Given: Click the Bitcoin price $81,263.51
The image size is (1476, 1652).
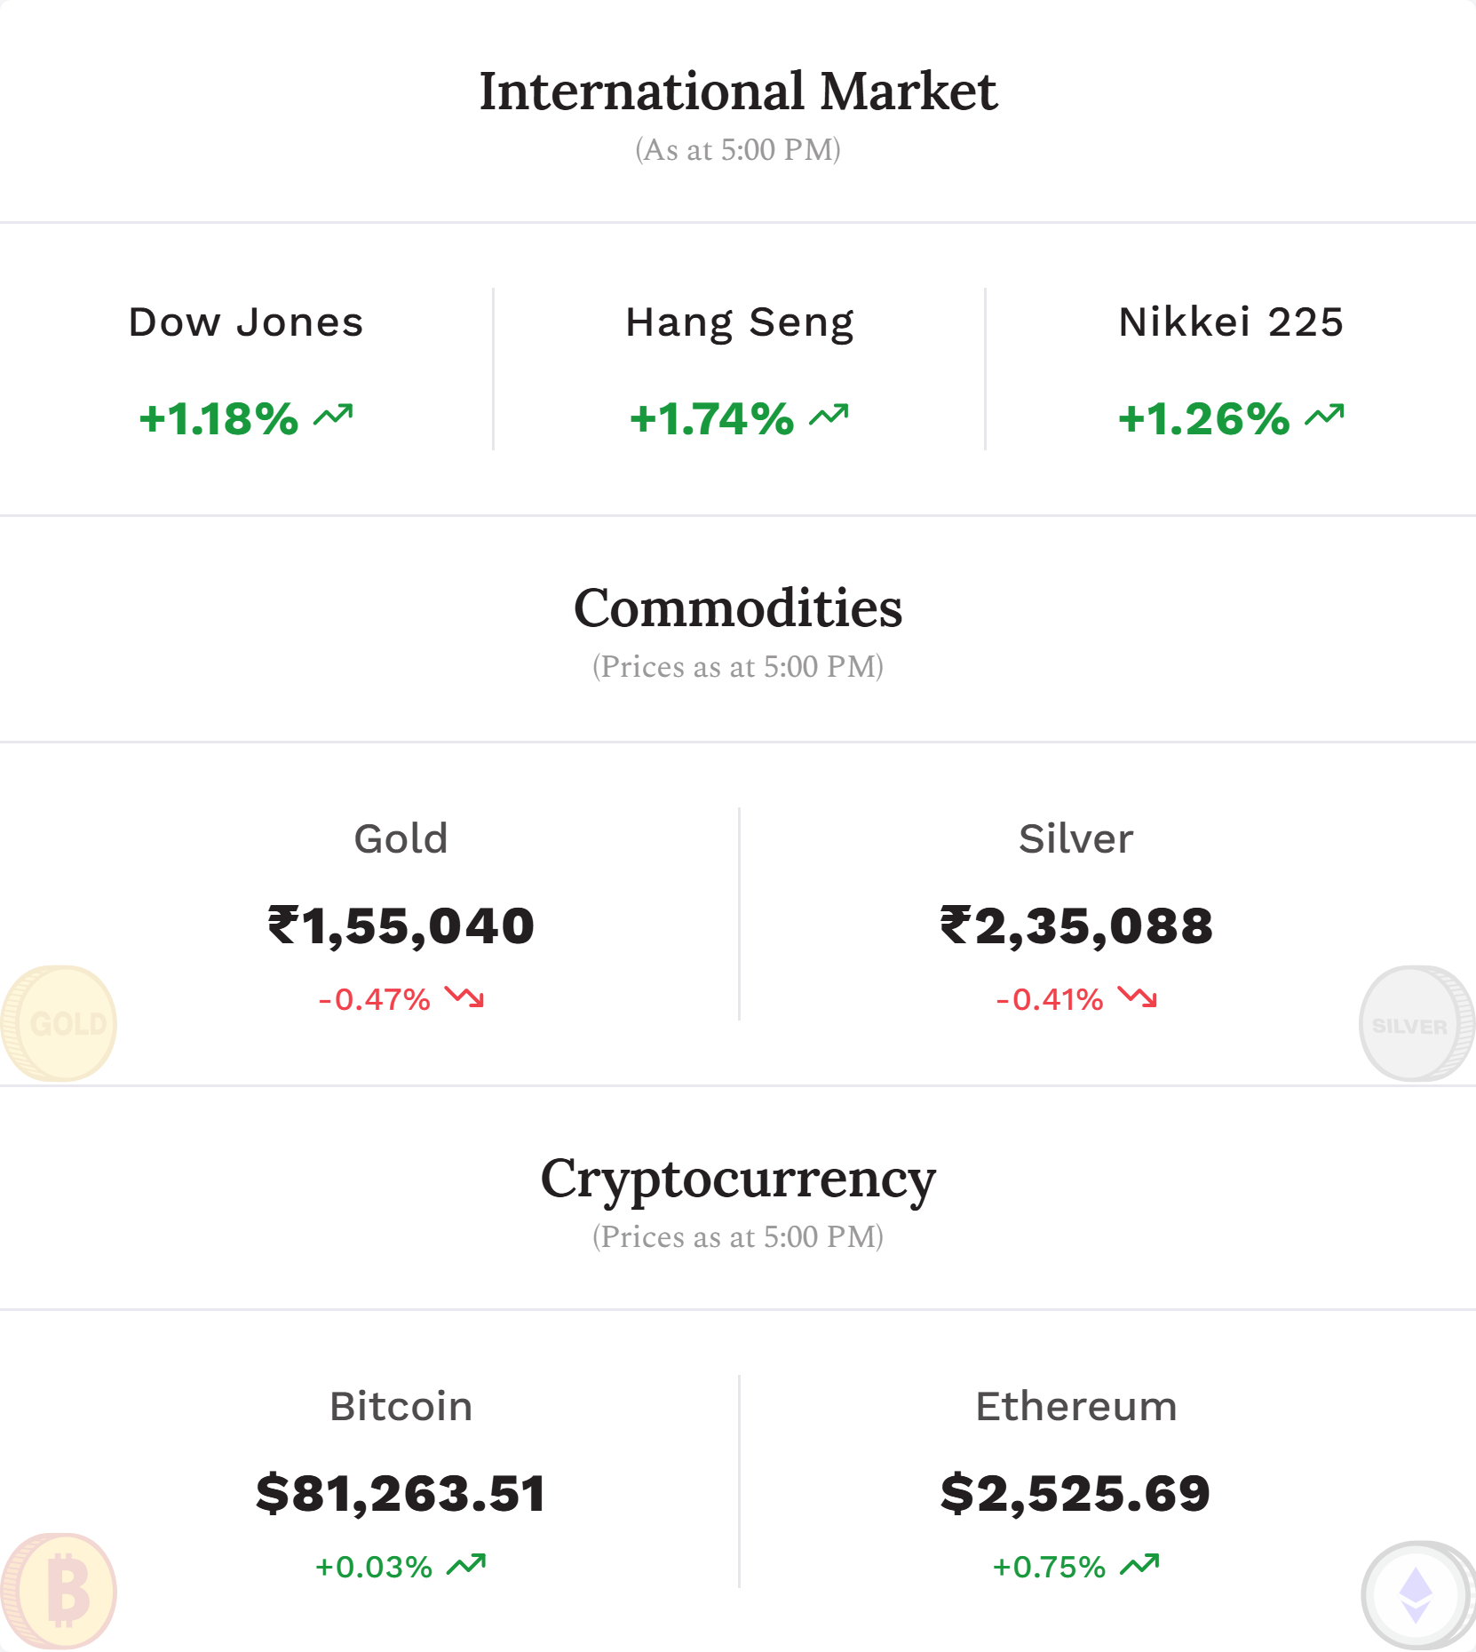Looking at the screenshot, I should tap(401, 1494).
